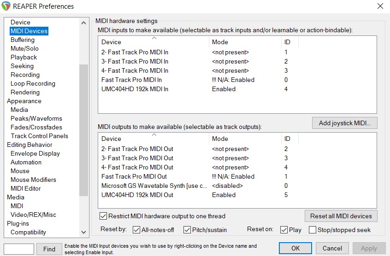Click the REAPER logo icon in title bar

pyautogui.click(x=6, y=6)
